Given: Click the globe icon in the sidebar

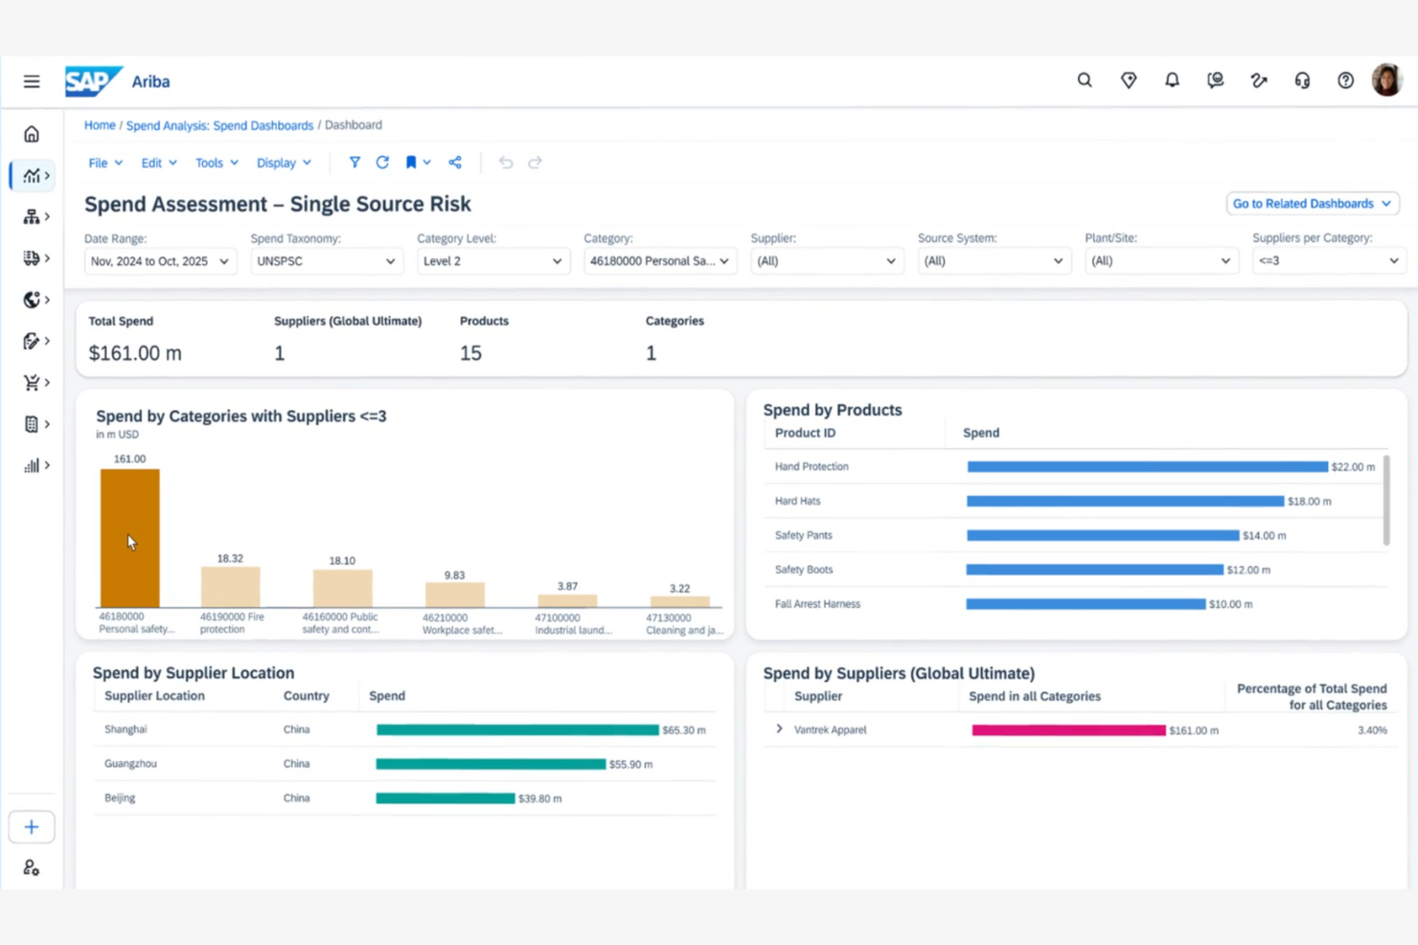Looking at the screenshot, I should (x=31, y=300).
